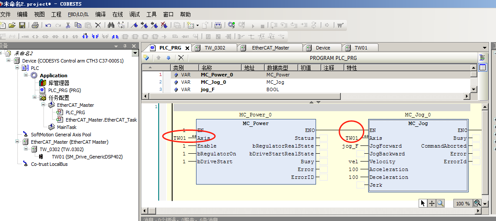Select the pan tool near the zoom box
Screen dimensions: 496x221
pyautogui.click(x=432, y=203)
